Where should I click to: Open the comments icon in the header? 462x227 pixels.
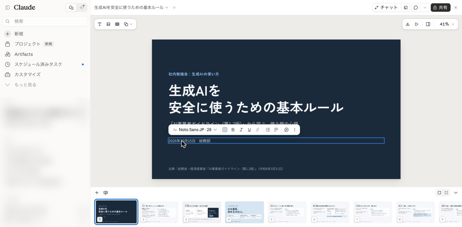coord(416,8)
